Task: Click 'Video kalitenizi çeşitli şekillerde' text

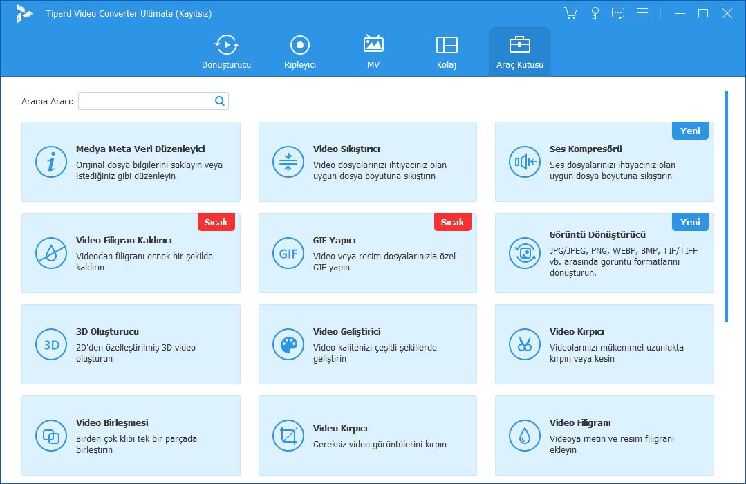Action: 375,347
